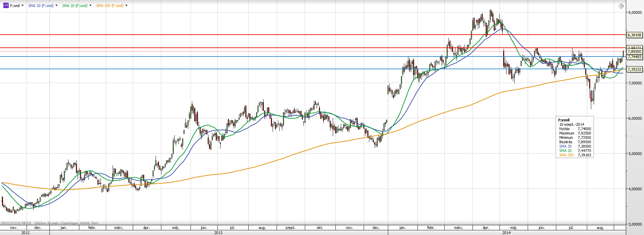Viewport: 644px width, 235px height.
Task: Click the clock pie icon at chart corner
Action: click(x=621, y=6)
